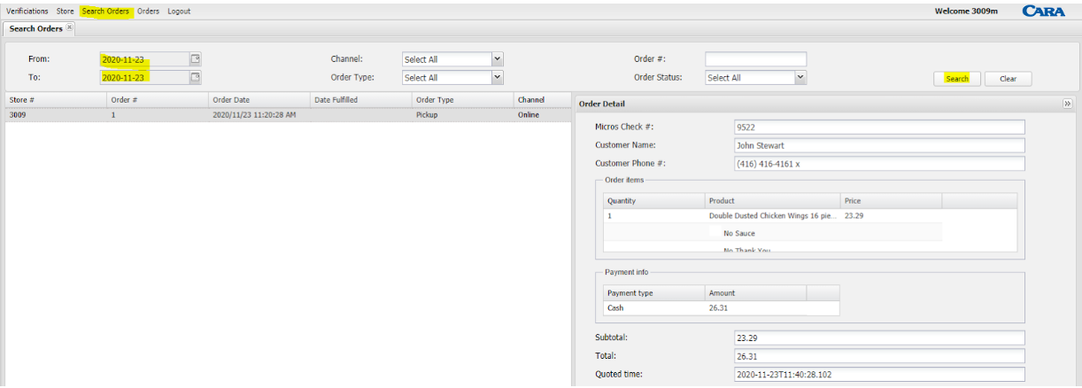Sort by Date Fulfilled column header
This screenshot has width=1082, height=388.
pyautogui.click(x=360, y=100)
